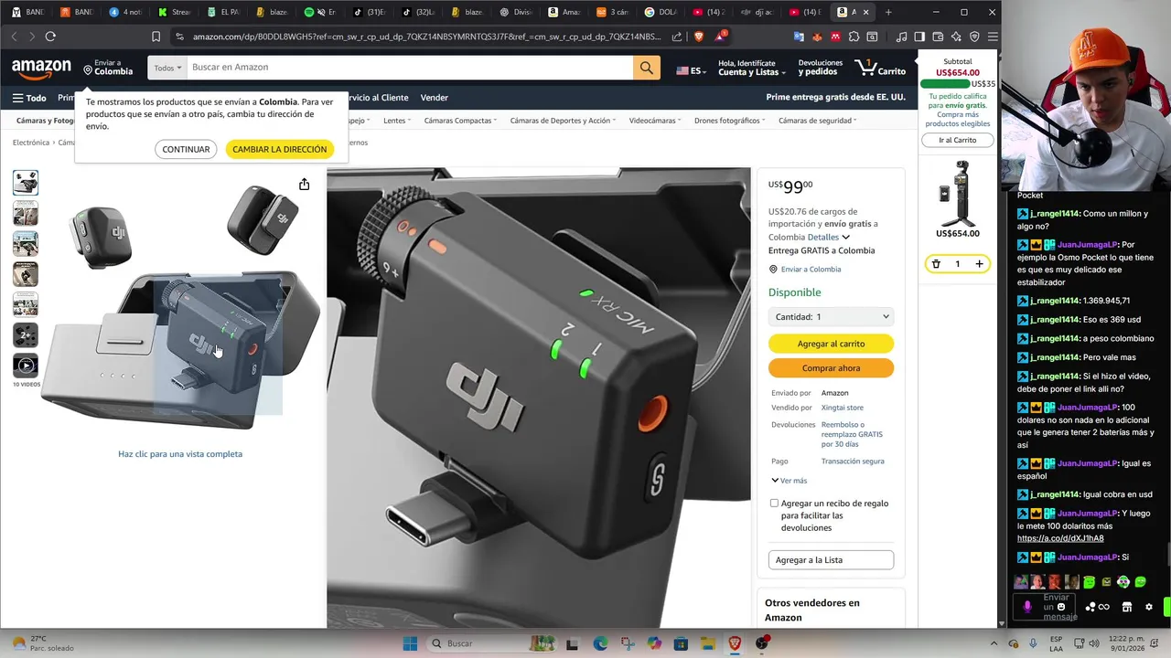Image resolution: width=1171 pixels, height=658 pixels.
Task: Open the new browser tab button
Action: 888,12
